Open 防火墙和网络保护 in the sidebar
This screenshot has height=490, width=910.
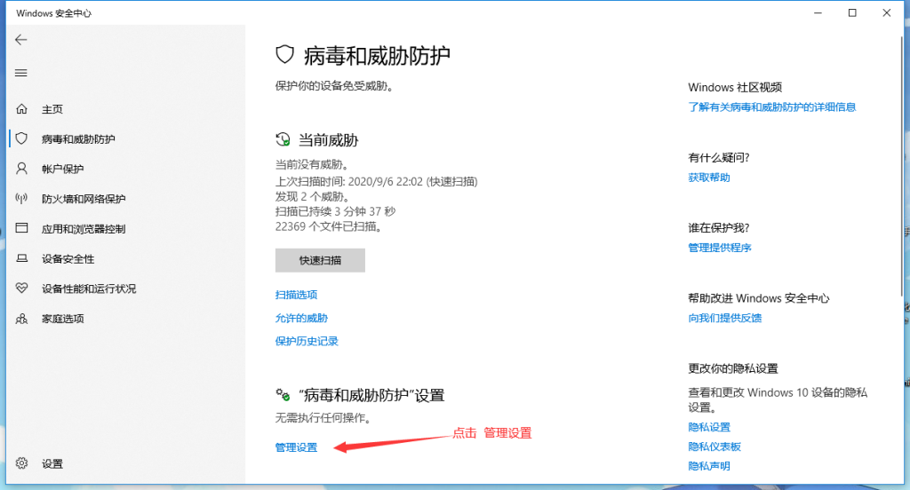point(84,199)
